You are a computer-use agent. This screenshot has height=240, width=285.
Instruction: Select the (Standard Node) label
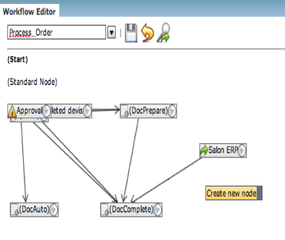(x=32, y=82)
